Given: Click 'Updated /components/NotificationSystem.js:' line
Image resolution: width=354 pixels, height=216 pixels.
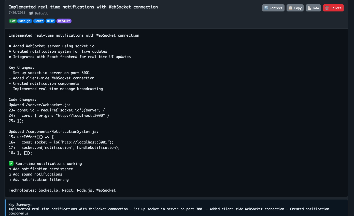Looking at the screenshot, I should click(x=53, y=132).
